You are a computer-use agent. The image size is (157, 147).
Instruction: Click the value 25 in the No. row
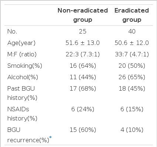pyautogui.click(x=83, y=31)
